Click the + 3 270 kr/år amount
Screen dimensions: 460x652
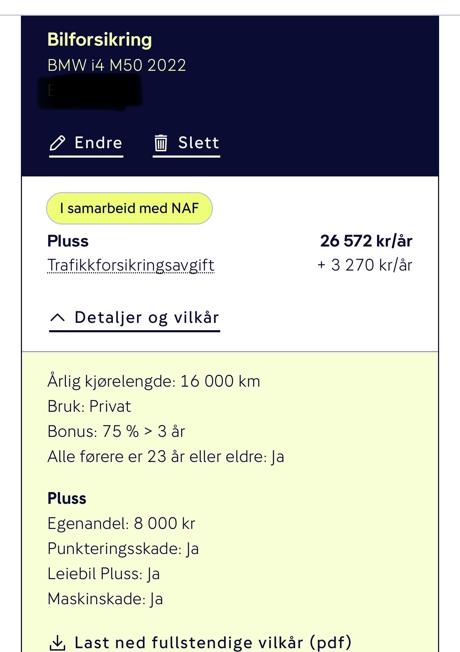365,265
